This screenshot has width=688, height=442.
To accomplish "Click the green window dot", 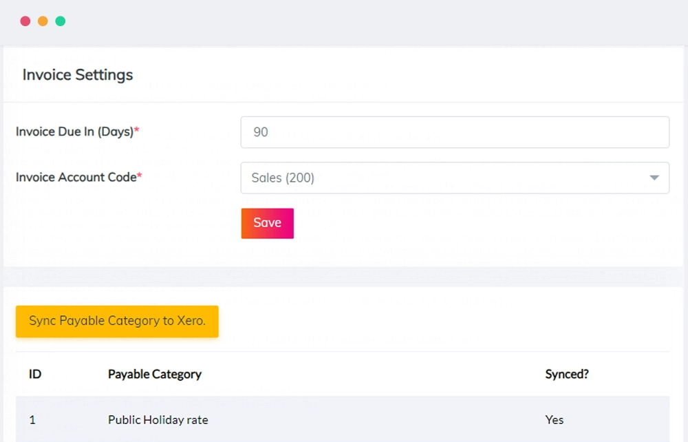I will (61, 21).
